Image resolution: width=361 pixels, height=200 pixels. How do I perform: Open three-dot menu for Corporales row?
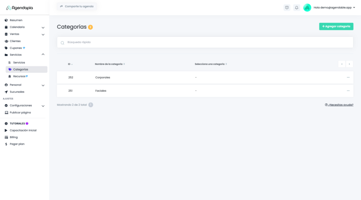pyautogui.click(x=348, y=77)
